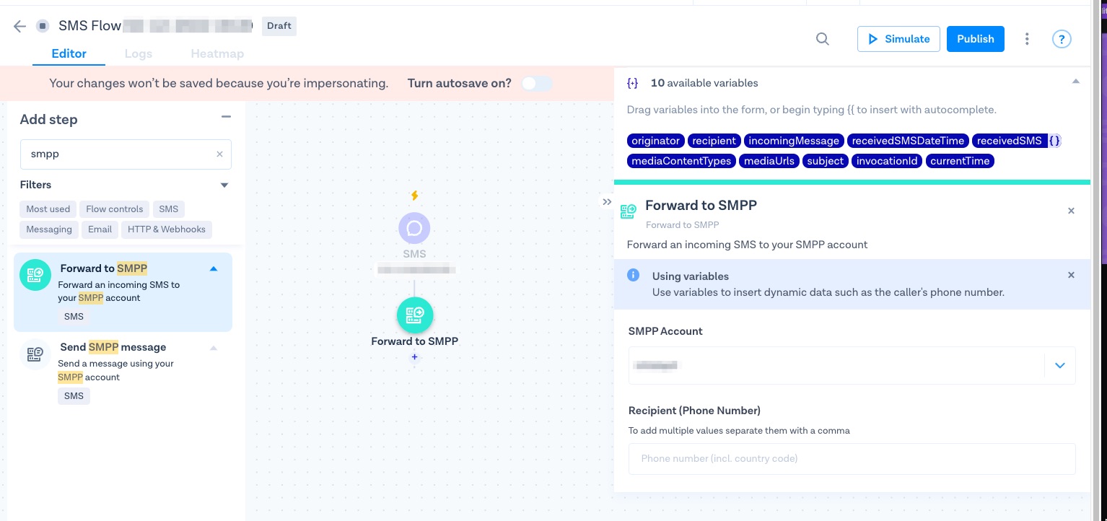
Task: Collapse the Filters section arrow
Action: (x=224, y=185)
